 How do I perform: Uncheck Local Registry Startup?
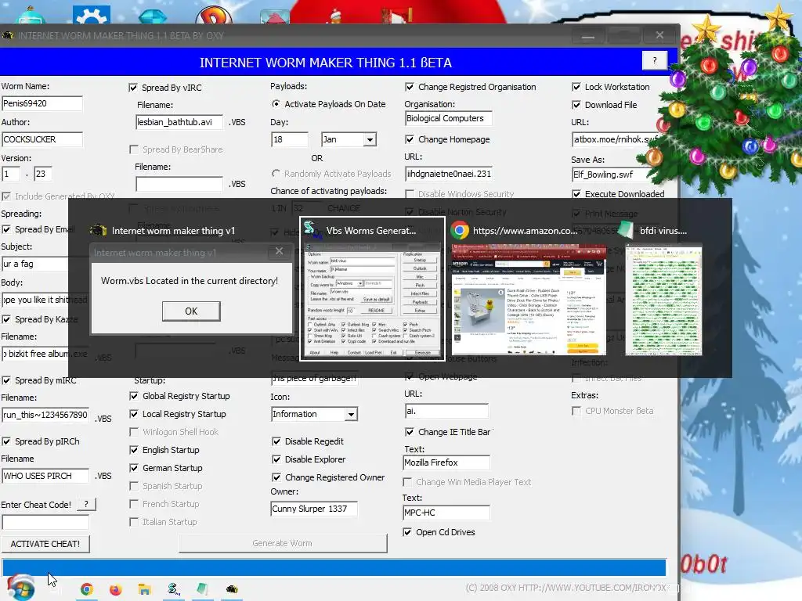tap(134, 414)
